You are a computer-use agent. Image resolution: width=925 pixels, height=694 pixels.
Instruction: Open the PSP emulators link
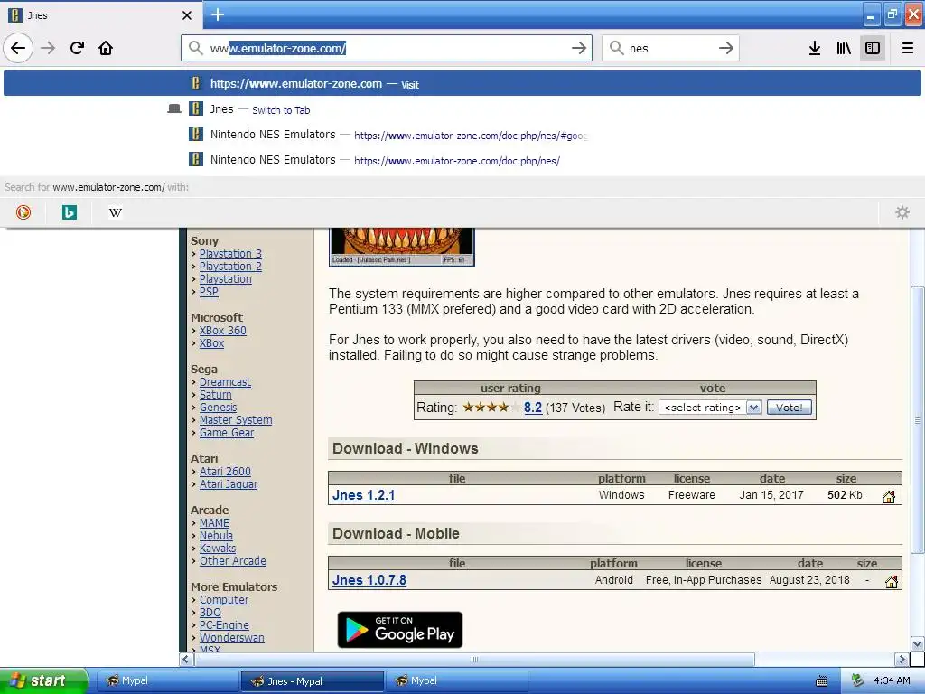coord(209,292)
